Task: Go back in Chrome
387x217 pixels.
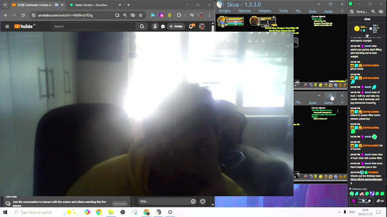Action: coord(6,15)
